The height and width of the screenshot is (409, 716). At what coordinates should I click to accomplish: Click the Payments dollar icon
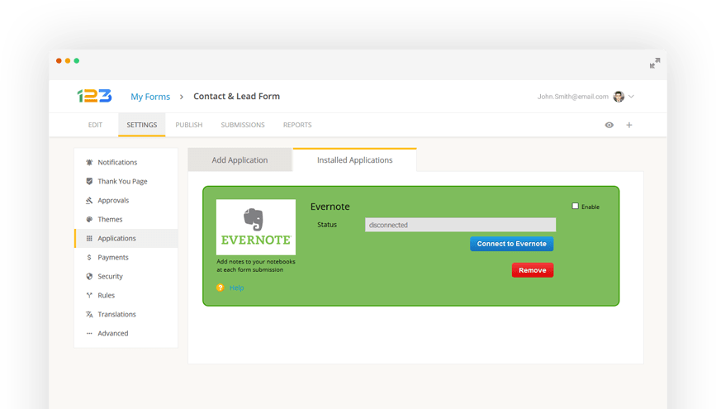(89, 257)
